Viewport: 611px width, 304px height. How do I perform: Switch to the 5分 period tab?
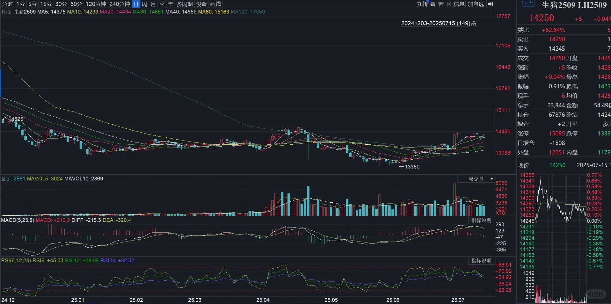click(32, 4)
